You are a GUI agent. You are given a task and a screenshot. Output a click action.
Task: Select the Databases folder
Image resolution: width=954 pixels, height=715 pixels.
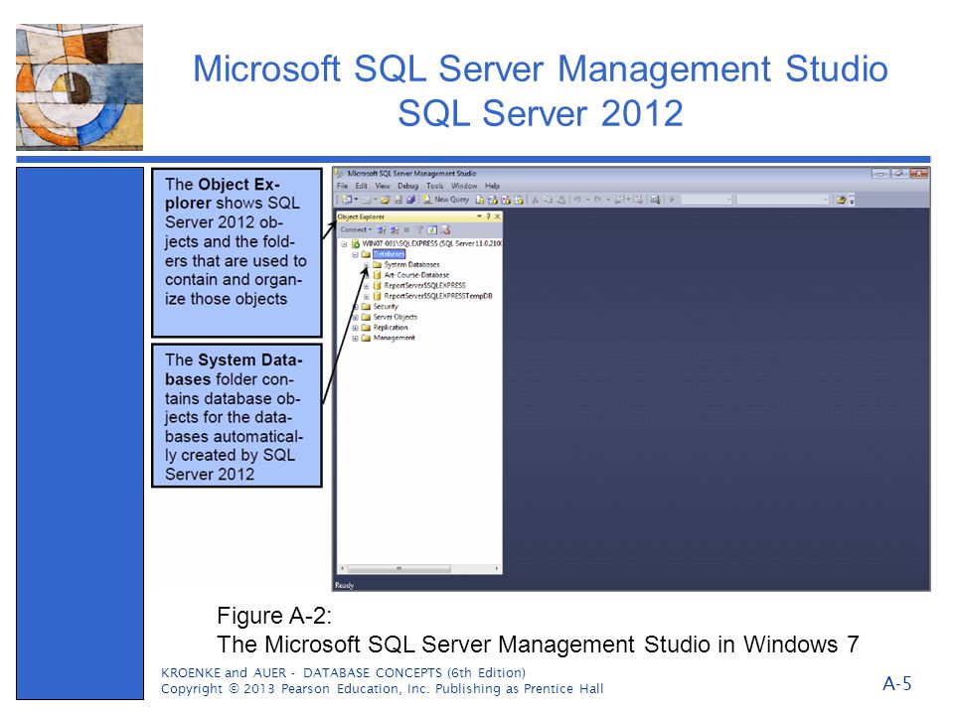[x=389, y=254]
